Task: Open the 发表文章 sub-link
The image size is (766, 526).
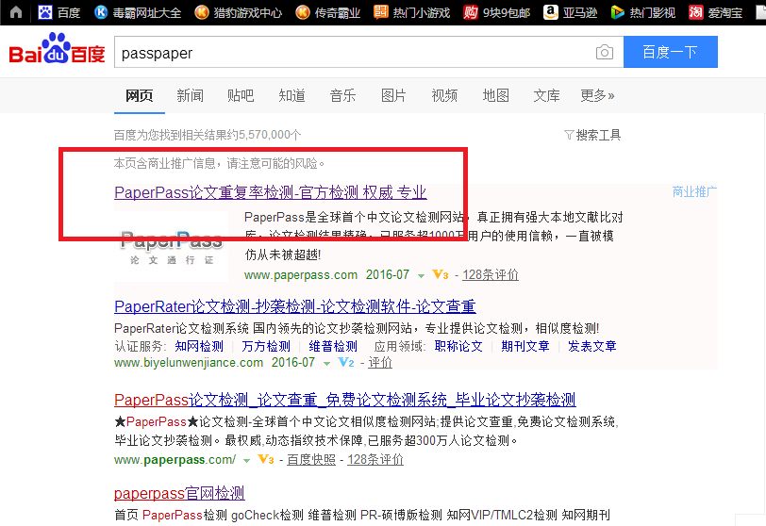Action: pyautogui.click(x=592, y=346)
